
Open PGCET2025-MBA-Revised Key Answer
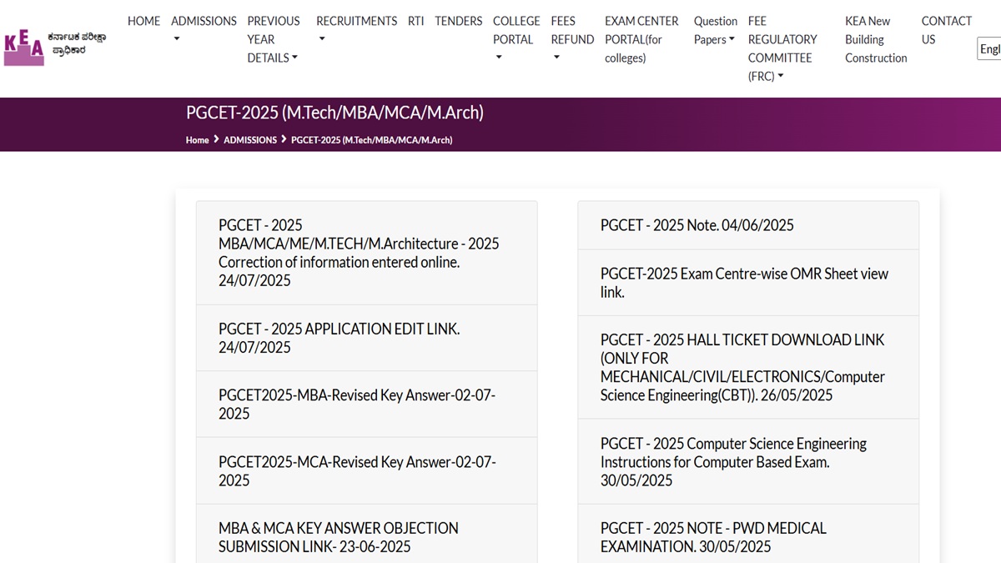click(x=367, y=405)
